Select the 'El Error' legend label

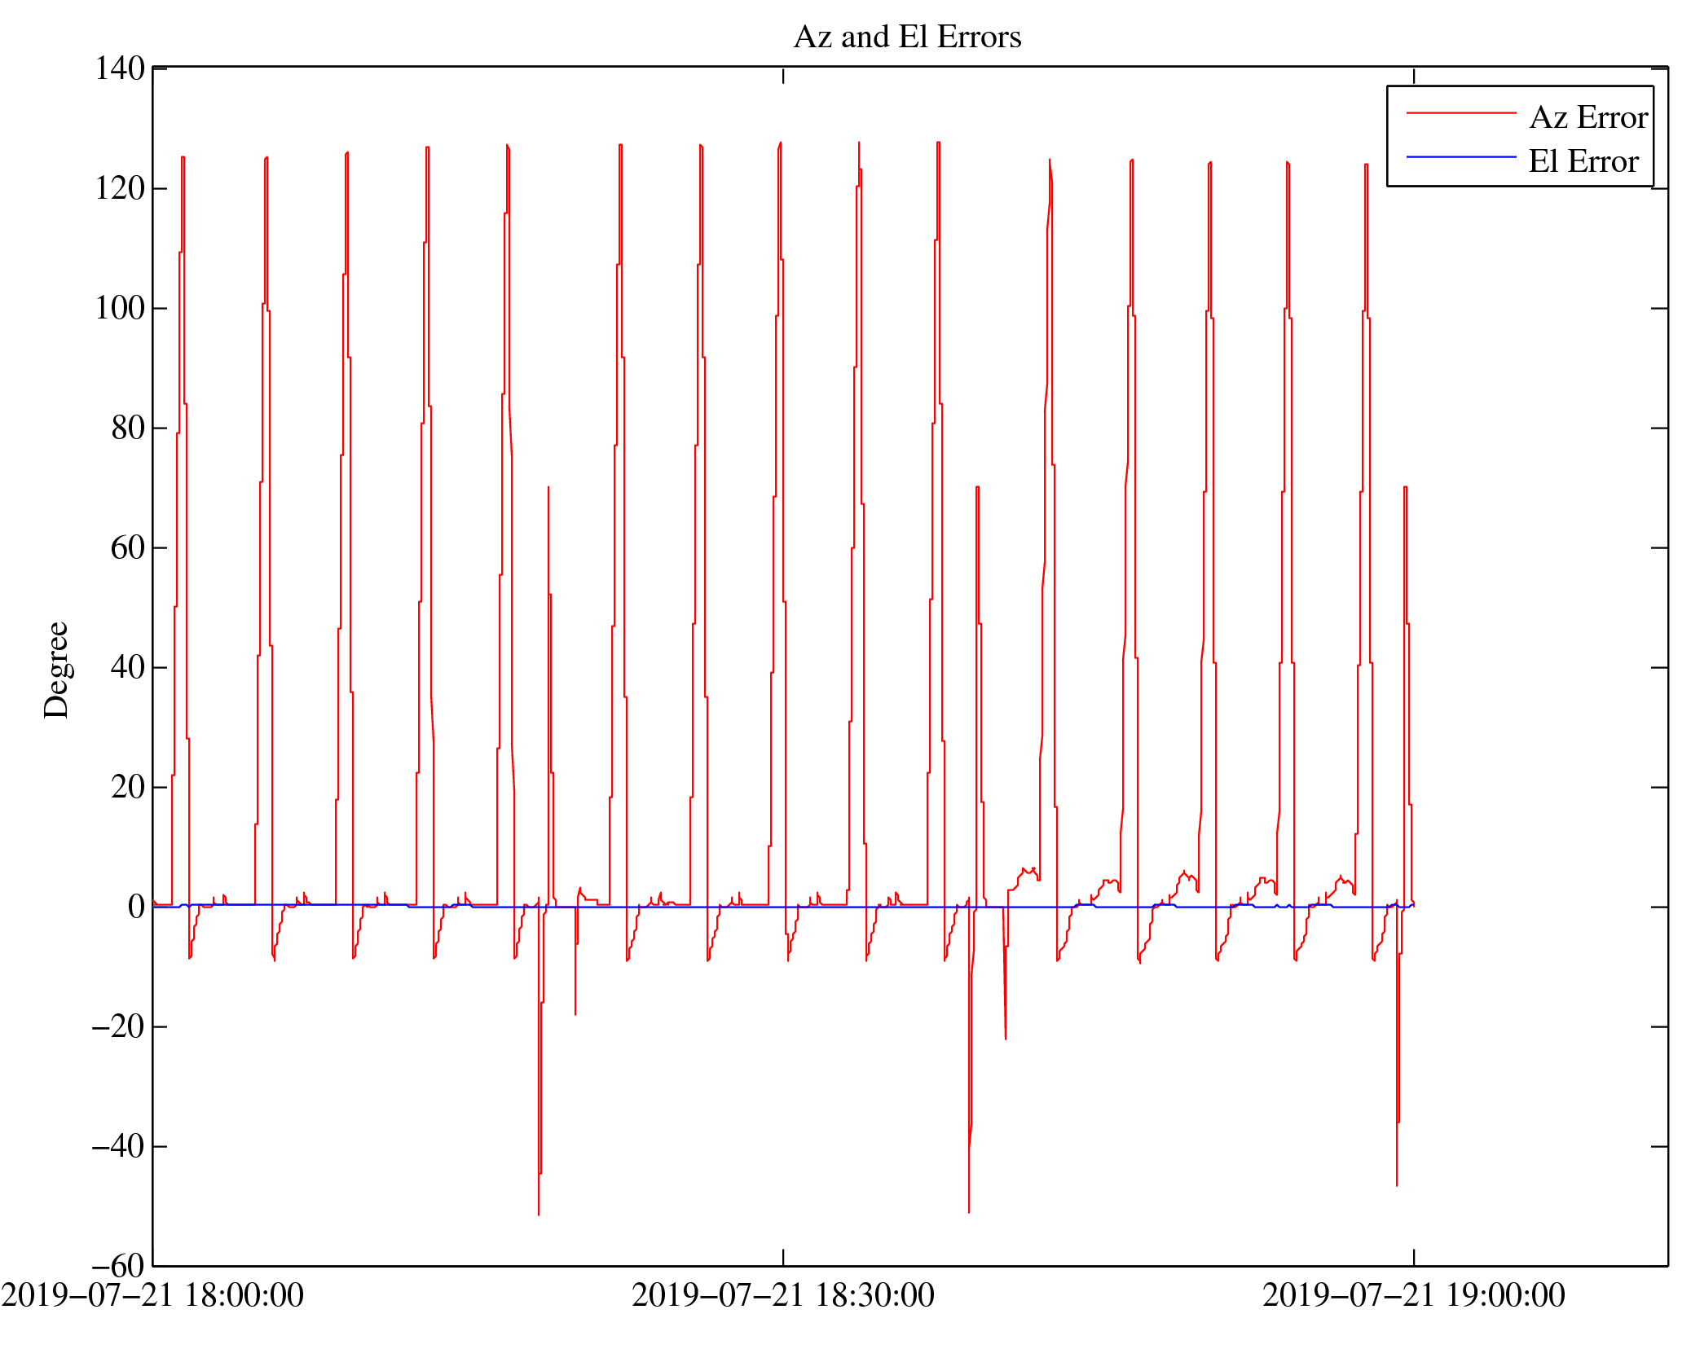coord(1583,161)
